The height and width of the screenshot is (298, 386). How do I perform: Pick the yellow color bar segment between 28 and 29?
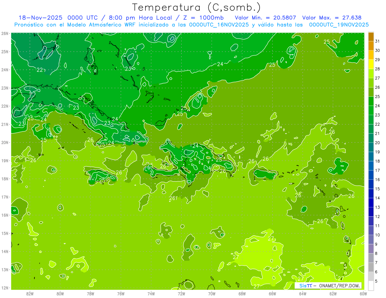click(371, 64)
